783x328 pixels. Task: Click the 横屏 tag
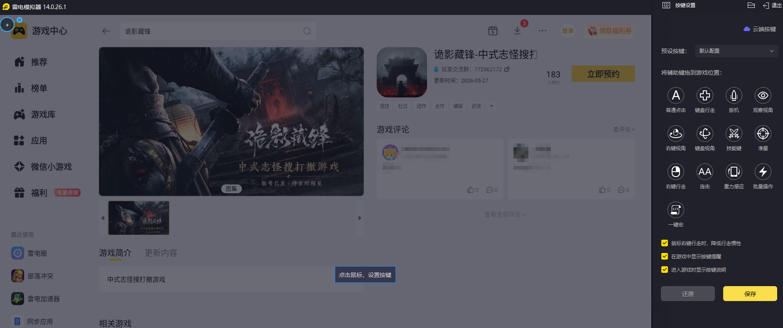[x=458, y=106]
